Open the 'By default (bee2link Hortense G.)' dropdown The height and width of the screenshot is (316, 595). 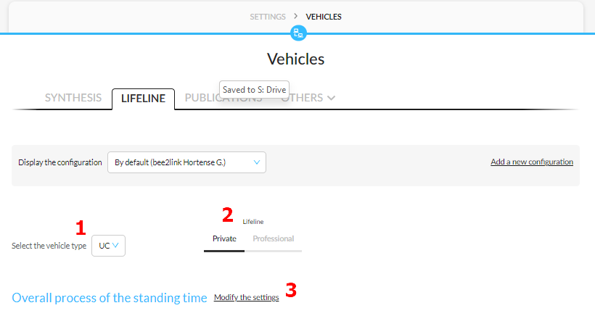[186, 162]
